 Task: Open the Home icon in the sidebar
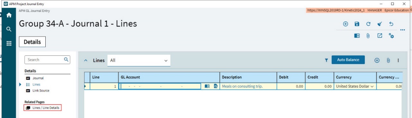[9, 15]
